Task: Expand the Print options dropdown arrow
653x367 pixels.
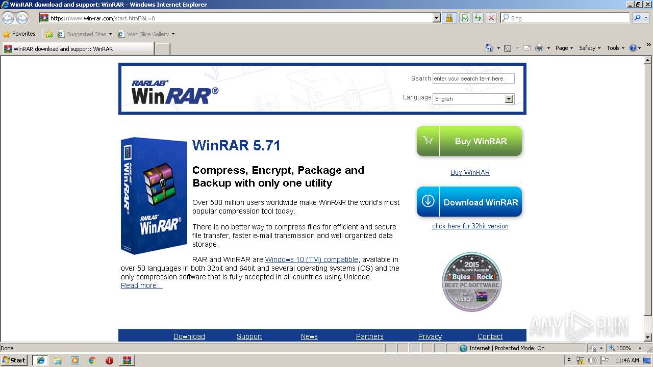Action: pos(548,48)
